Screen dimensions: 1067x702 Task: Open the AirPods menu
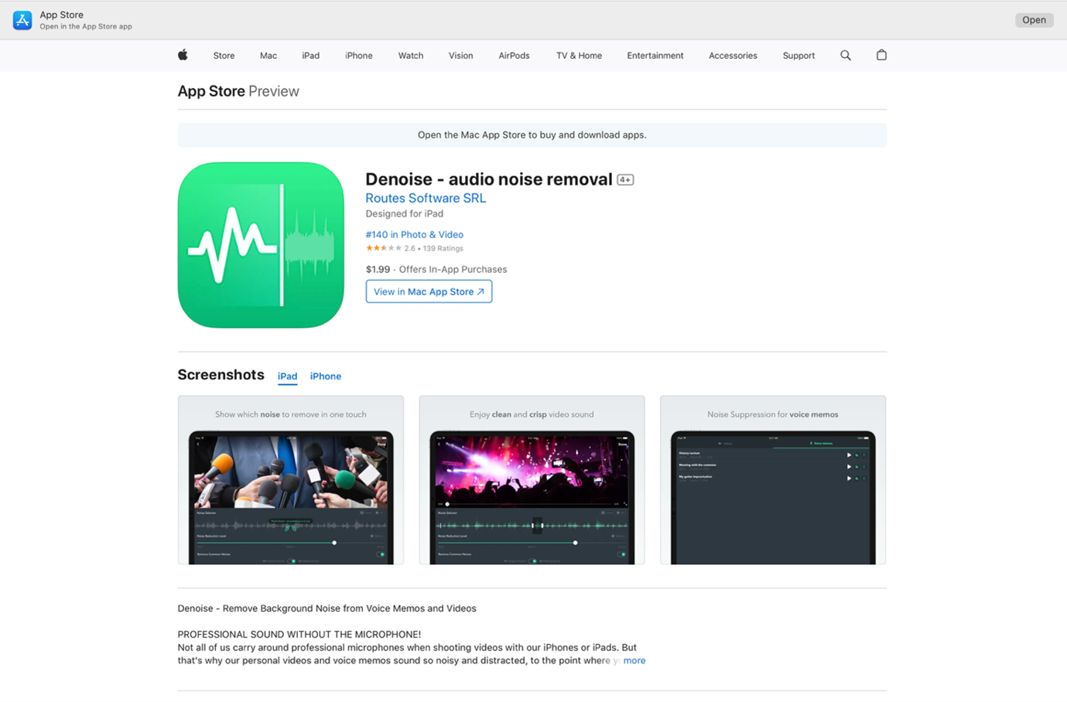(x=514, y=56)
